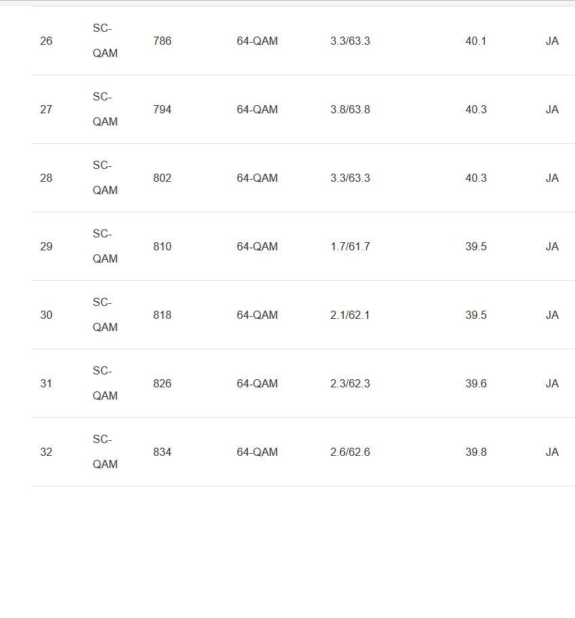Click frequency 794 in the table

[162, 110]
